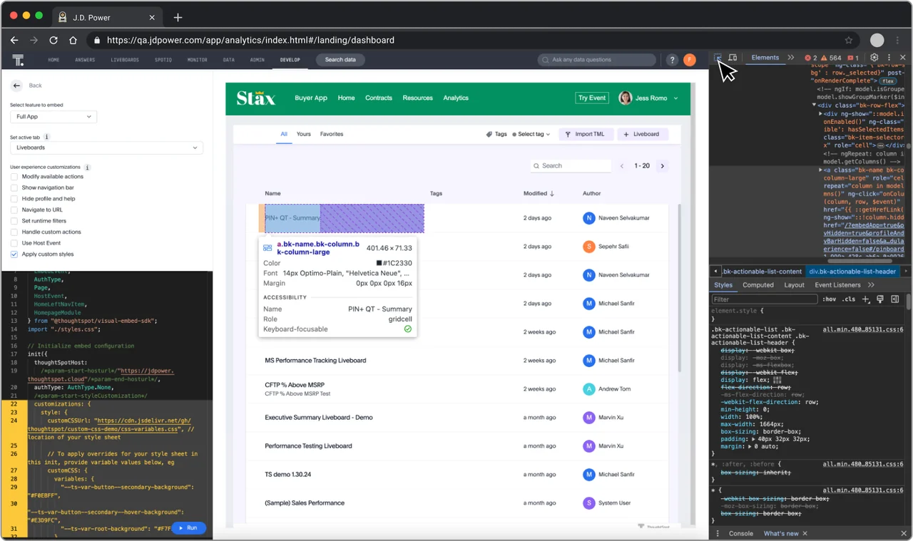Check Handle custom actions
Screen dimensions: 913x541
[14, 232]
